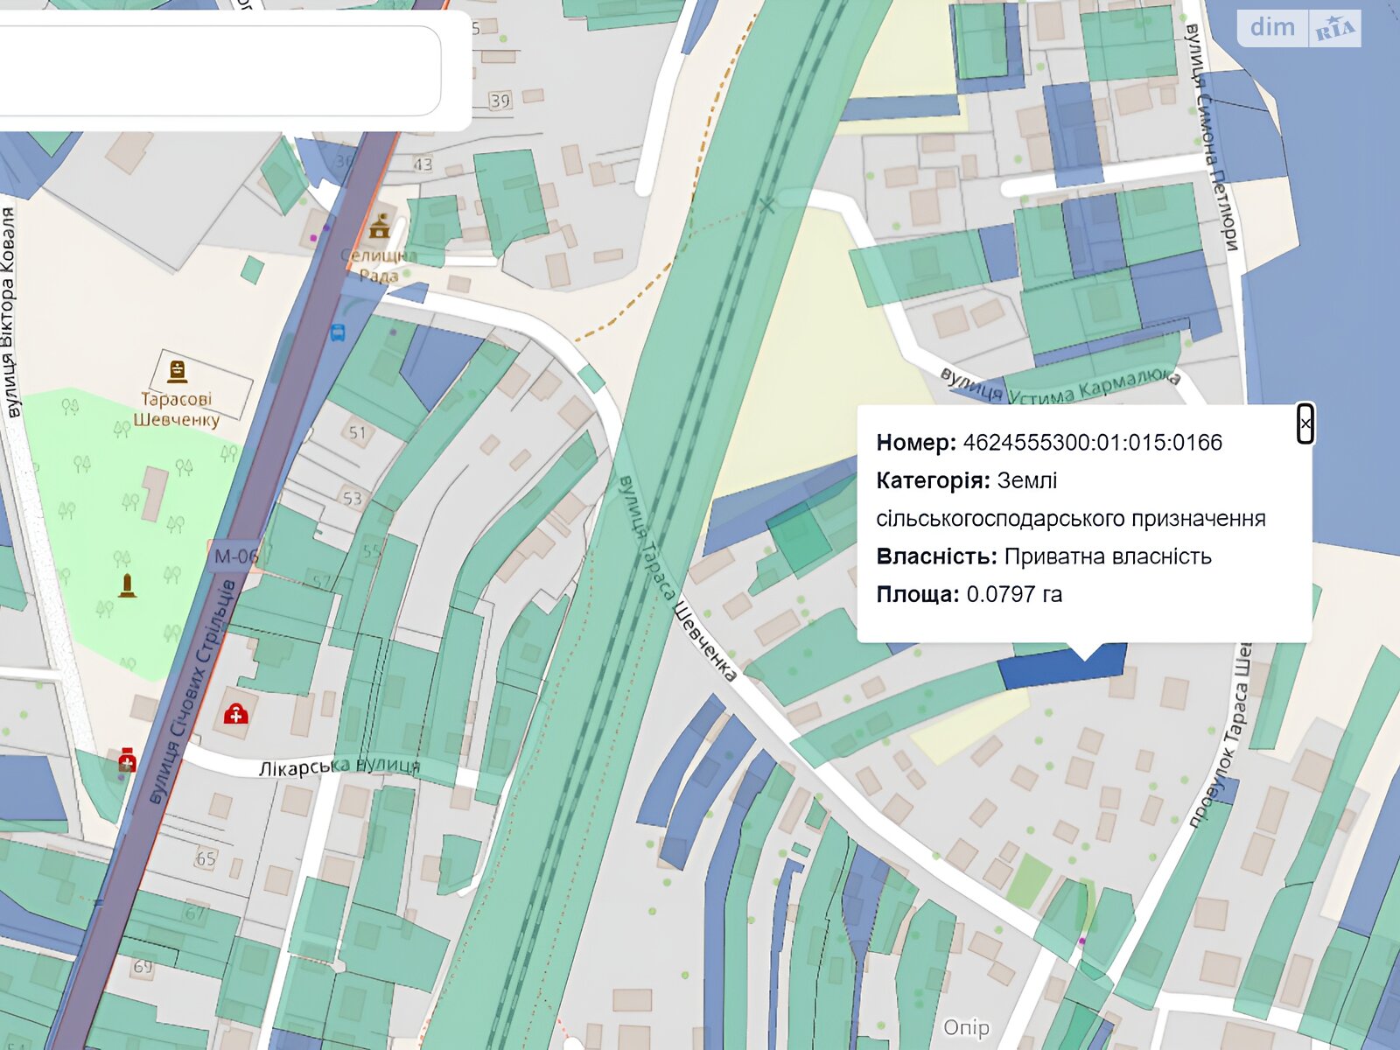The image size is (1400, 1050).
Task: Click the Тарасові Шевченку memorial icon
Action: coord(178,371)
